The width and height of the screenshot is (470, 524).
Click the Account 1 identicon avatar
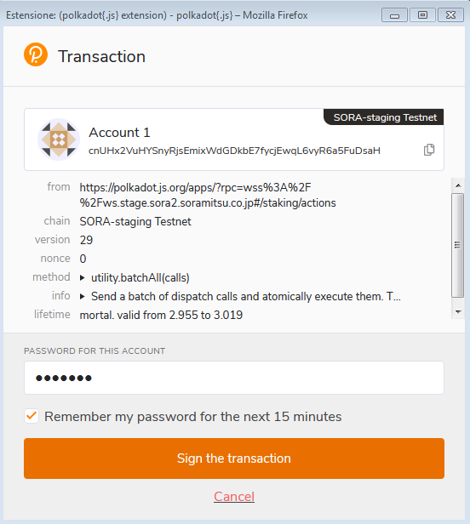[x=59, y=140]
